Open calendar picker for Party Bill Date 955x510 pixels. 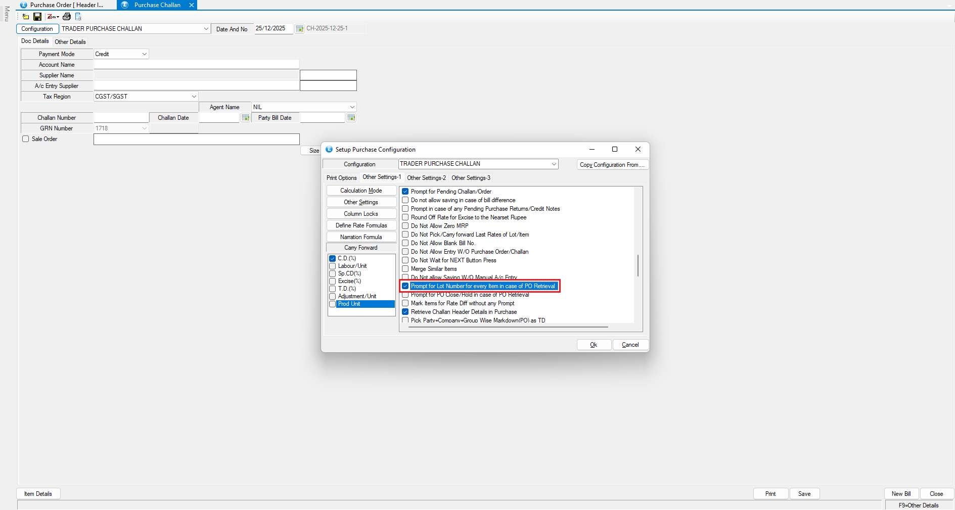pos(351,118)
